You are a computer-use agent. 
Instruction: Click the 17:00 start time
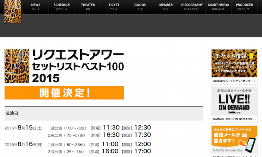click(x=143, y=151)
